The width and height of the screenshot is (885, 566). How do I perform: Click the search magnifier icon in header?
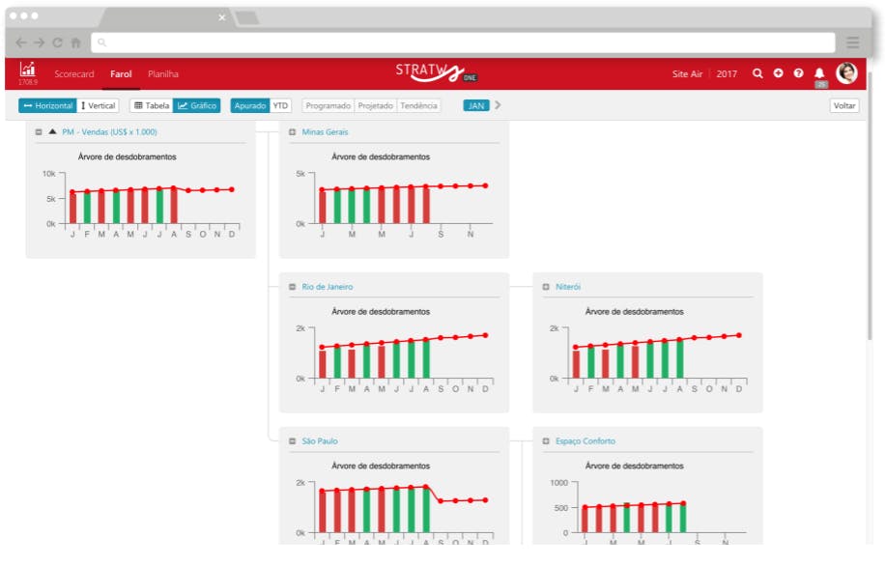757,73
